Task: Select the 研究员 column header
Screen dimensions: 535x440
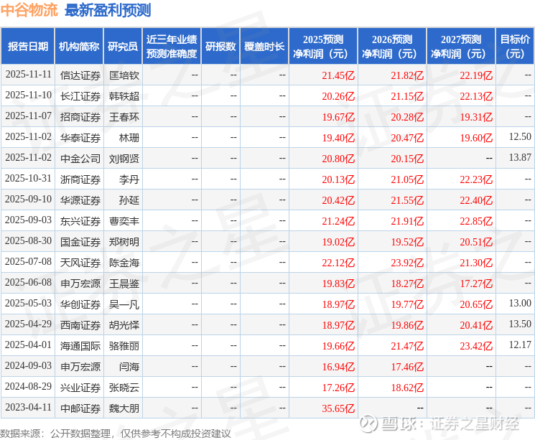Action: 123,47
